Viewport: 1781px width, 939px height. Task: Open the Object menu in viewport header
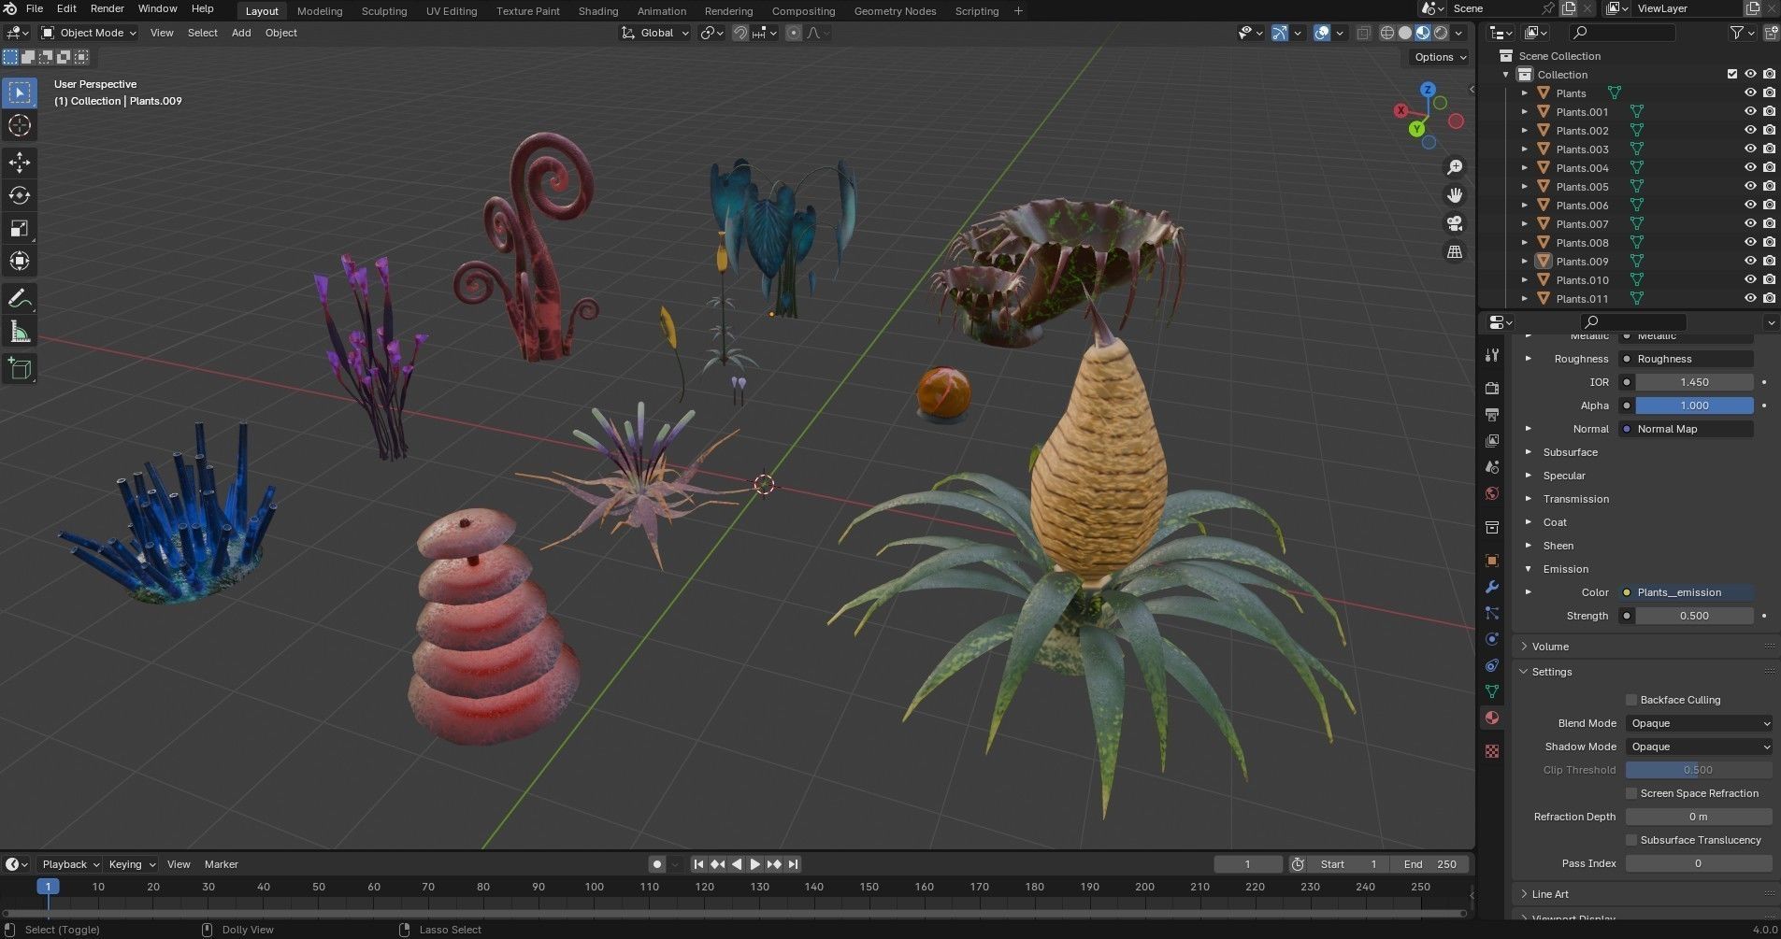pos(281,33)
